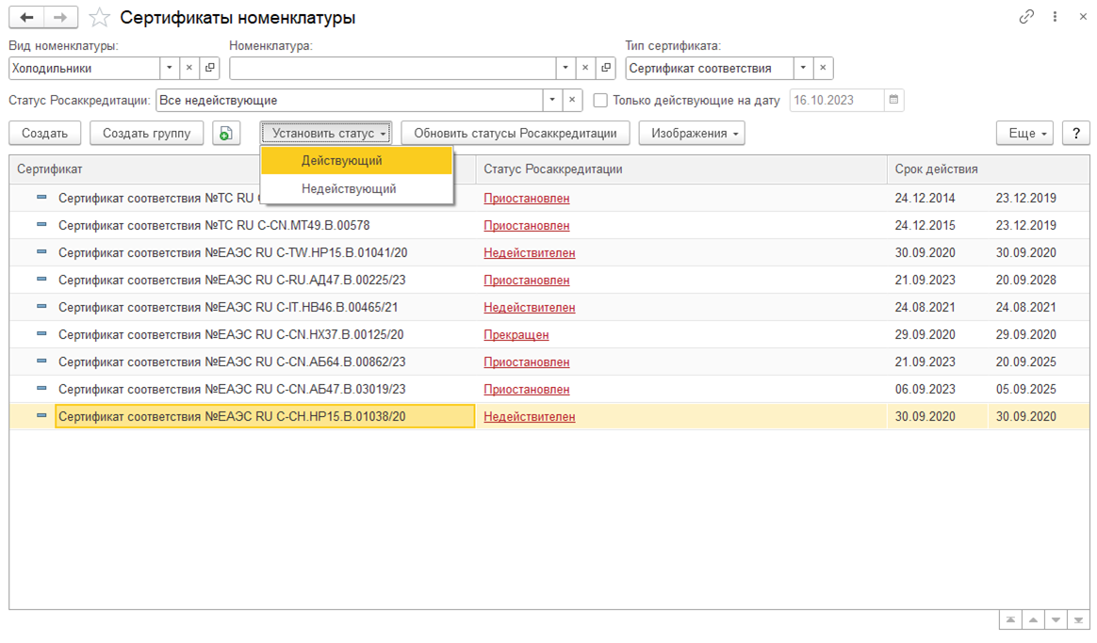The width and height of the screenshot is (1097, 643).
Task: Click the back navigation arrow
Action: point(25,18)
